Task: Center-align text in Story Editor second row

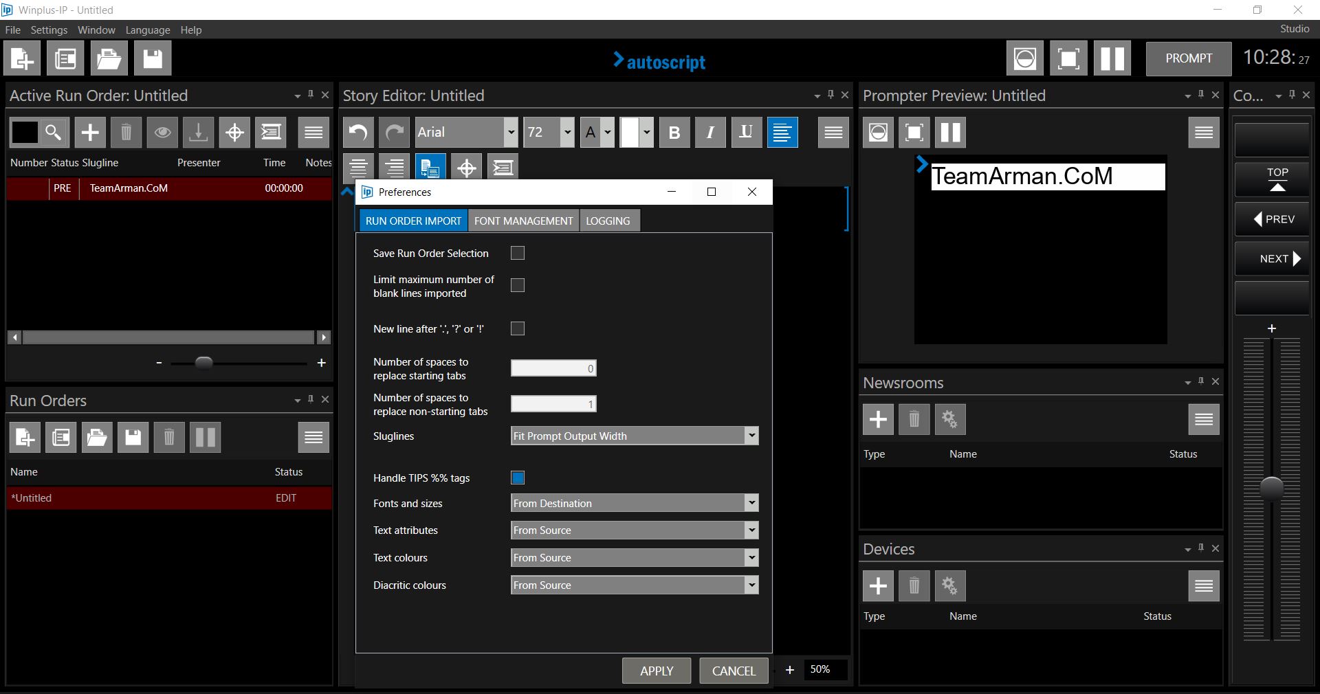Action: point(358,166)
